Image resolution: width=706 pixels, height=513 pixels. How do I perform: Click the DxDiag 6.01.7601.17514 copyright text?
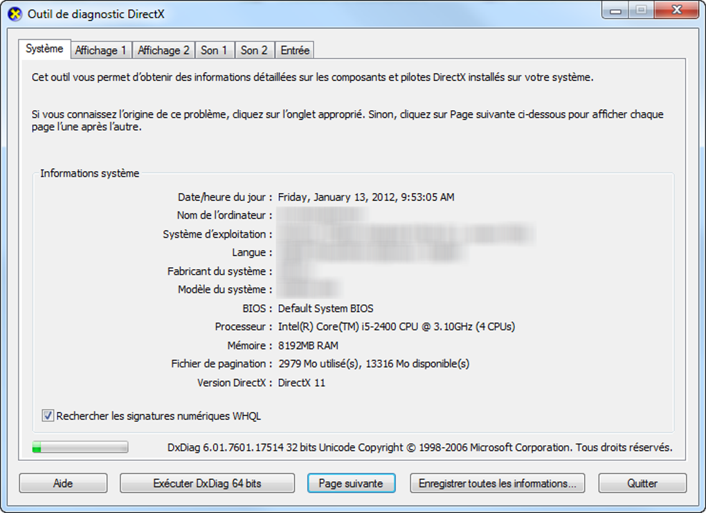click(419, 447)
